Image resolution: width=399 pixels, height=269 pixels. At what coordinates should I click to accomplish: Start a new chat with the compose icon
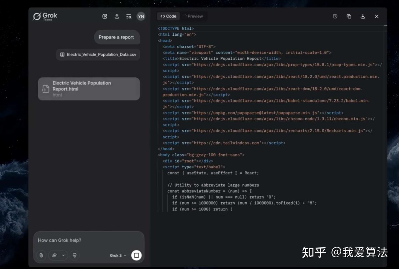(x=104, y=16)
